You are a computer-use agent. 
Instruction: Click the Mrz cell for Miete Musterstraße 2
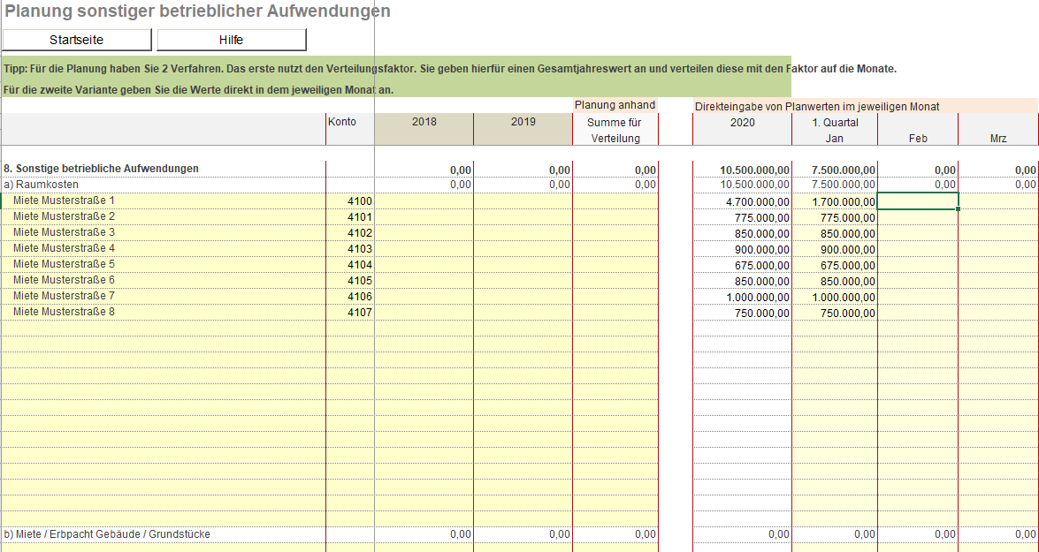pos(998,217)
